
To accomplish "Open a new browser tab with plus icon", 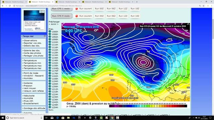I will point(137,2).
